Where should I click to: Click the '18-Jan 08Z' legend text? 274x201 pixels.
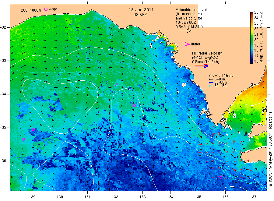[186, 23]
